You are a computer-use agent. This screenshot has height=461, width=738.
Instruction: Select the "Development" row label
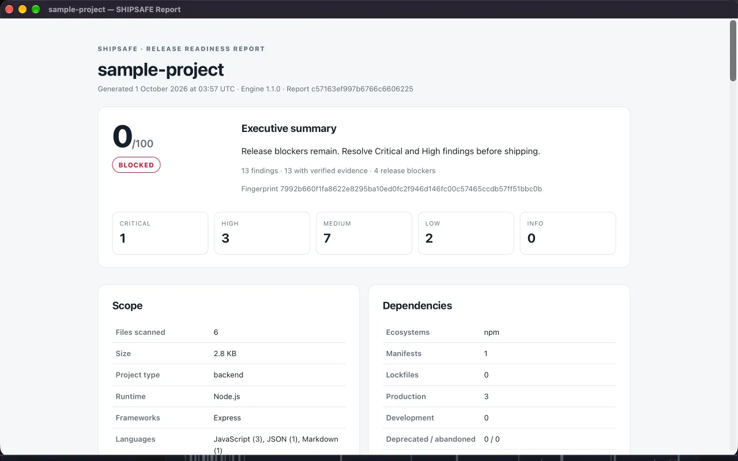(410, 418)
